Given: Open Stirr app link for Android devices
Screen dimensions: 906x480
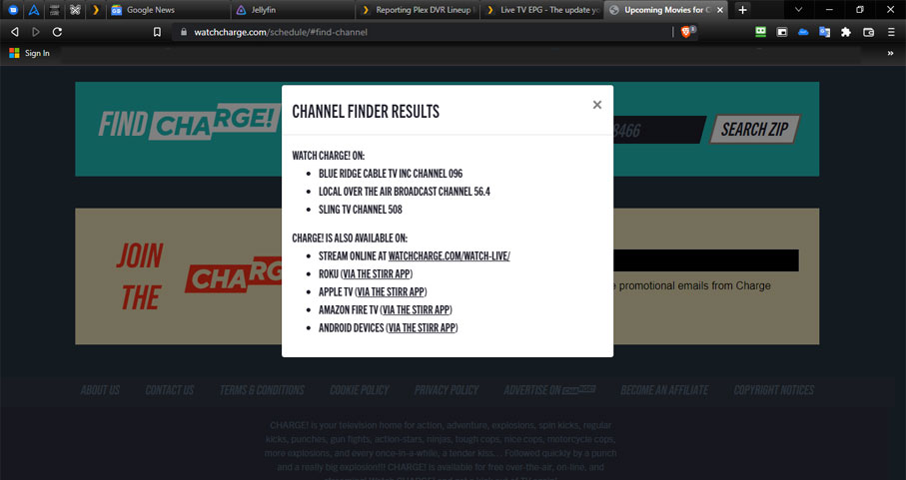Looking at the screenshot, I should 422,327.
